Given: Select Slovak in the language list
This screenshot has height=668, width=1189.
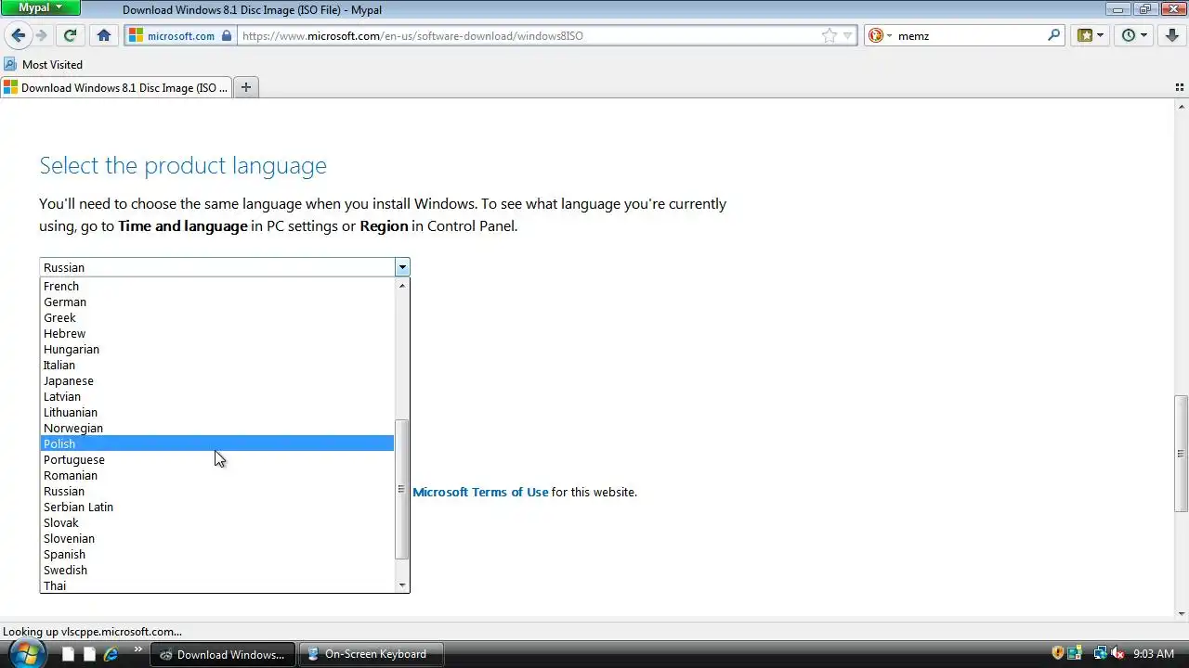Looking at the screenshot, I should click(217, 522).
